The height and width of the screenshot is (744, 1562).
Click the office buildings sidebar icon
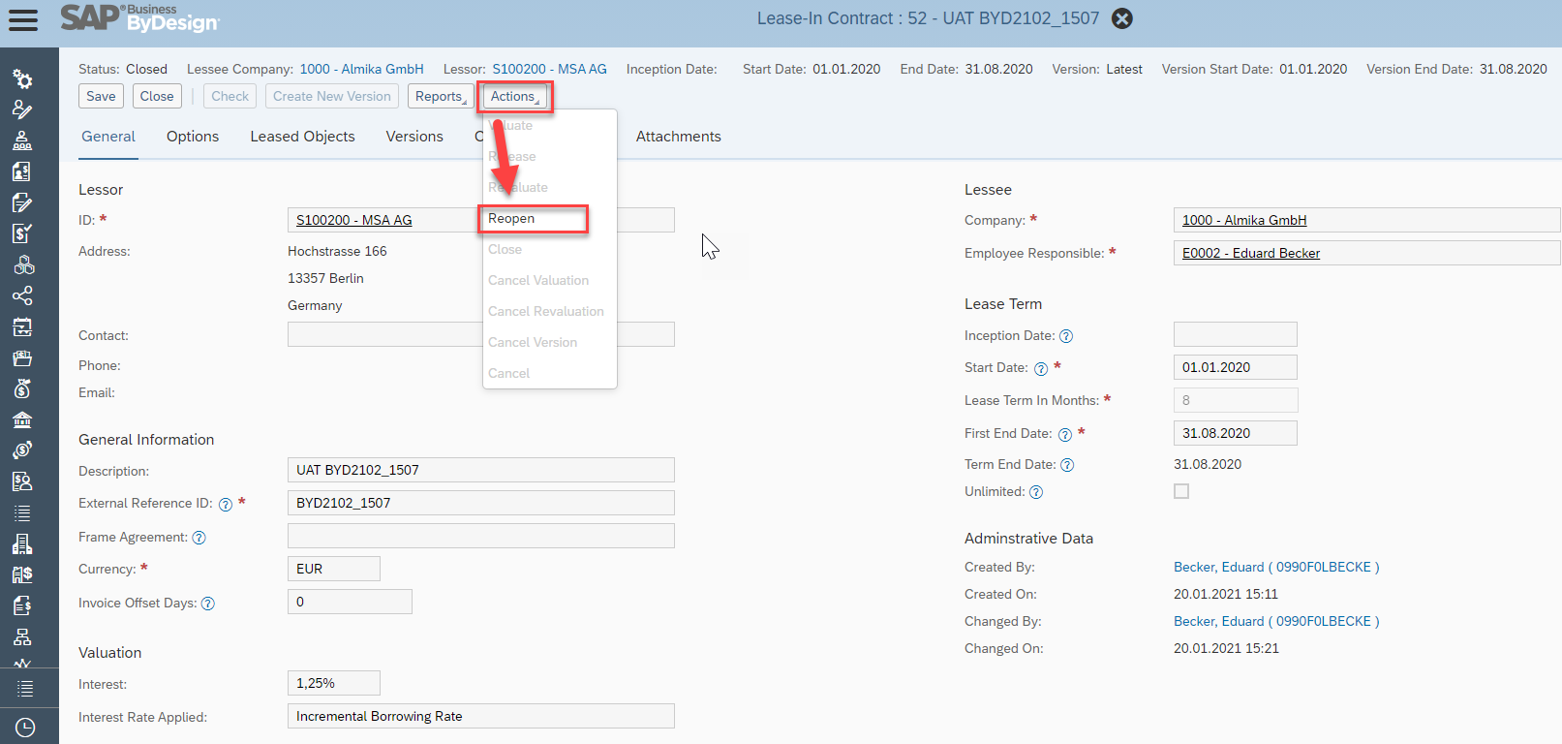[x=22, y=543]
